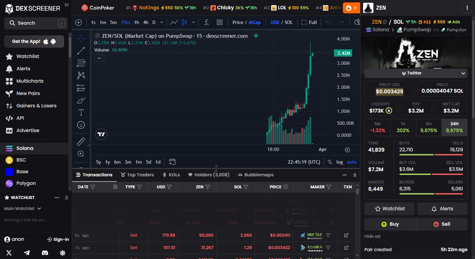Toggle auto scale on chart
Screen dimensions: 475x259
point(352,162)
